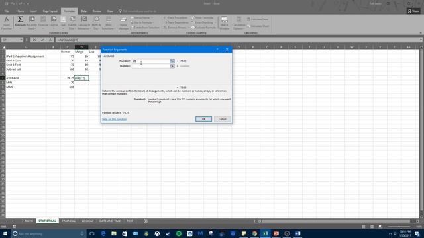Click the Watch Window icon
Viewport: 424px width, 238px height.
pyautogui.click(x=224, y=23)
